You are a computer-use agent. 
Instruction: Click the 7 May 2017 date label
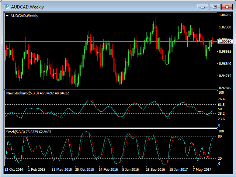(201, 170)
